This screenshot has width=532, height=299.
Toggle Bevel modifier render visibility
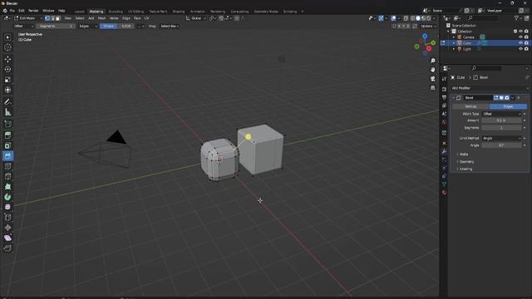tap(507, 98)
